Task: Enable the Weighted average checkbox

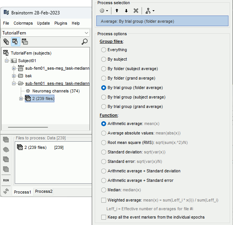Action: pos(104,200)
